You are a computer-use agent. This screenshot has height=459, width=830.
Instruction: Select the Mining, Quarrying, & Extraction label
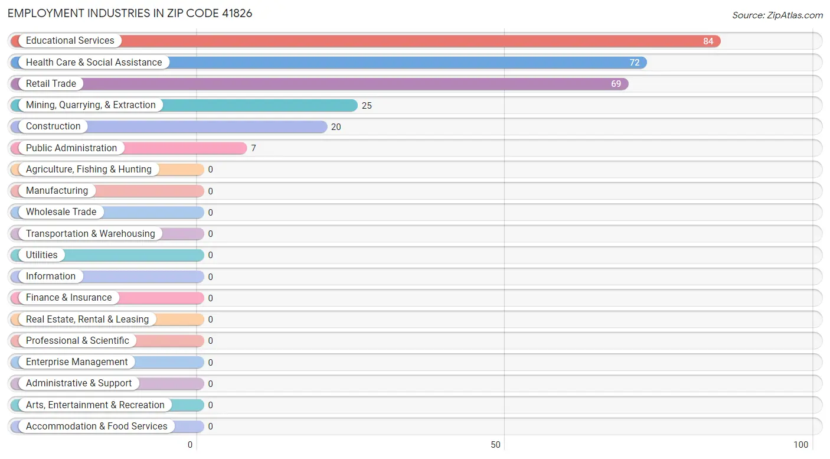90,105
